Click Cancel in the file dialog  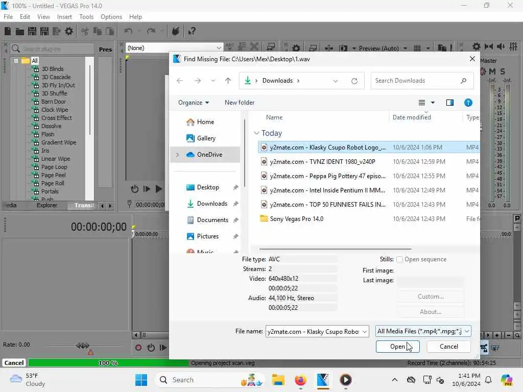[x=448, y=347]
